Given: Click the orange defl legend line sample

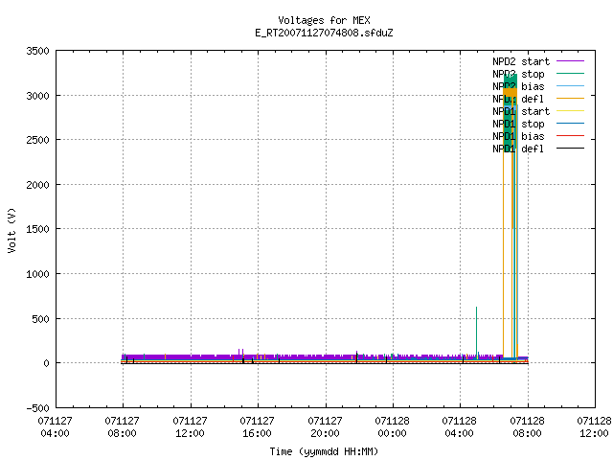Looking at the screenshot, I should pyautogui.click(x=570, y=99).
